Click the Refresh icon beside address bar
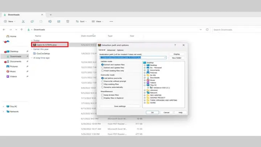This screenshot has width=261, height=147. tap(207, 29)
